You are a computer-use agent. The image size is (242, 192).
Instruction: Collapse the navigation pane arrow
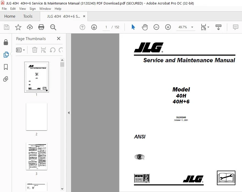coord(69,113)
